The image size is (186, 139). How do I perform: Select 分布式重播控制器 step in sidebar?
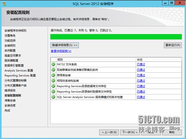[x=15, y=80]
